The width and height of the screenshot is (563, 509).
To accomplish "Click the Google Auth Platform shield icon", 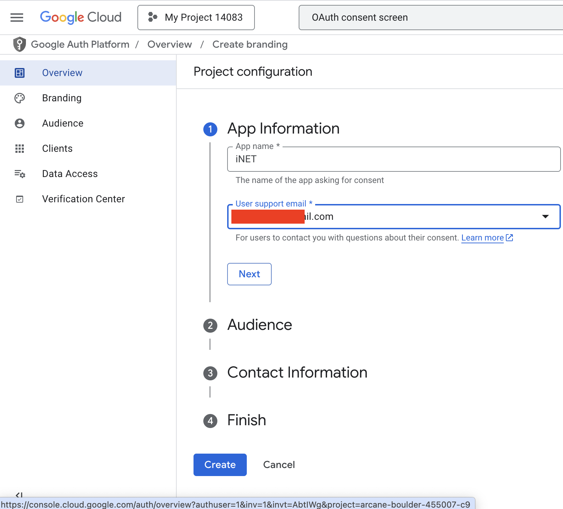I will pos(20,44).
